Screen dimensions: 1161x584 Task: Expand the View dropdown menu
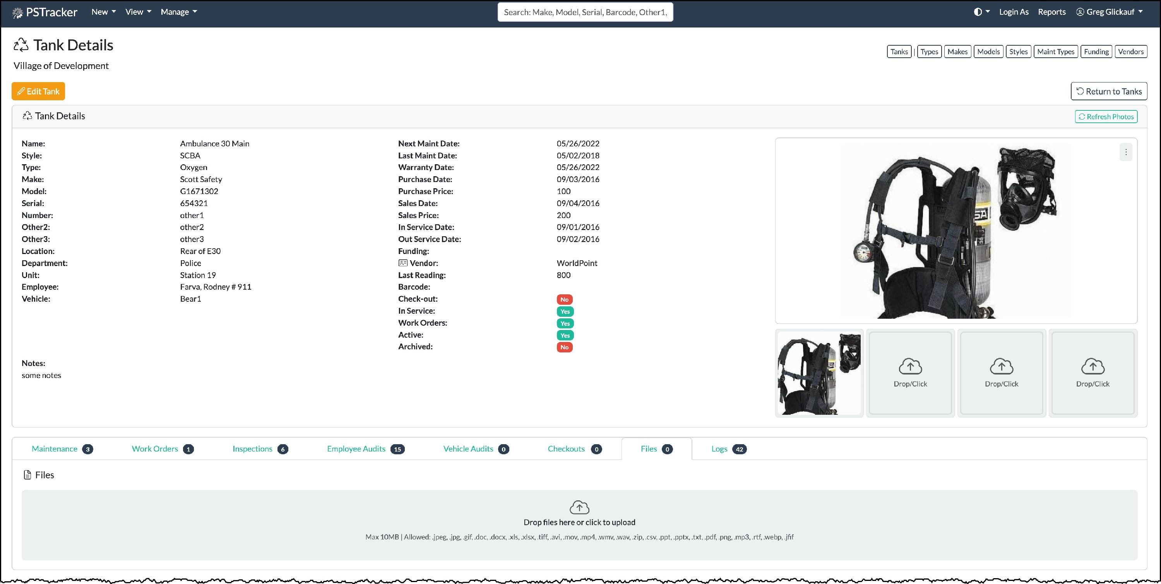pyautogui.click(x=138, y=12)
